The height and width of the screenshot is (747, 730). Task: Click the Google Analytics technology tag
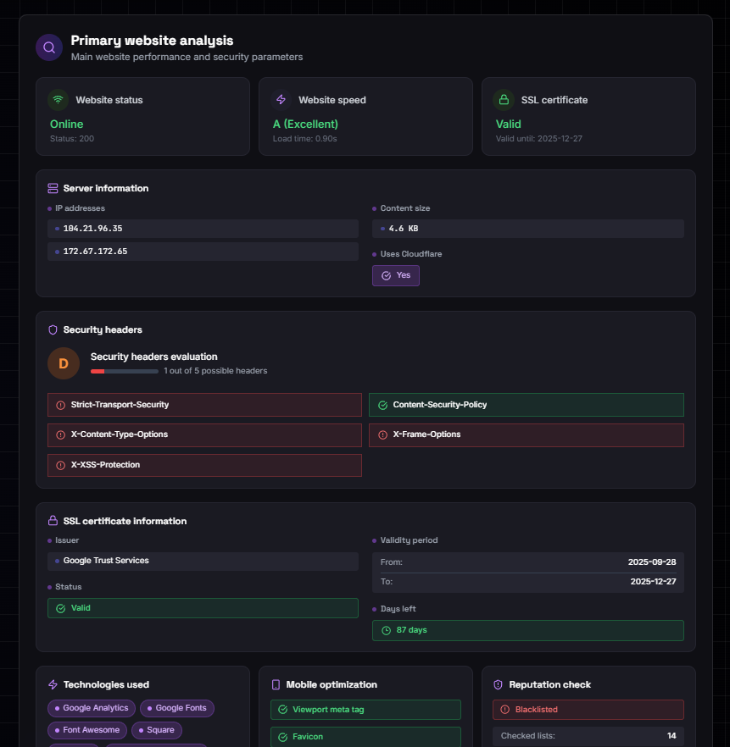click(92, 708)
